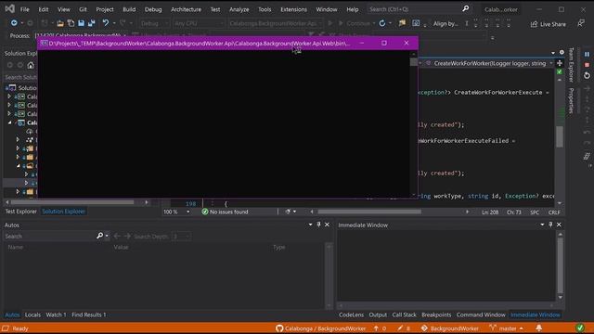Click the CRLF line ending indicator
Image resolution: width=594 pixels, height=334 pixels.
[553, 212]
